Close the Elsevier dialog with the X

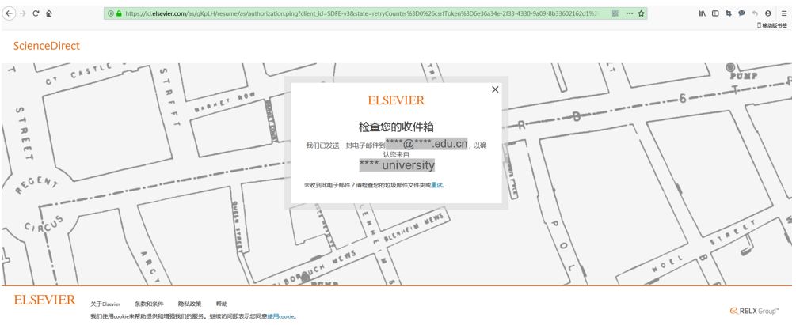click(496, 89)
